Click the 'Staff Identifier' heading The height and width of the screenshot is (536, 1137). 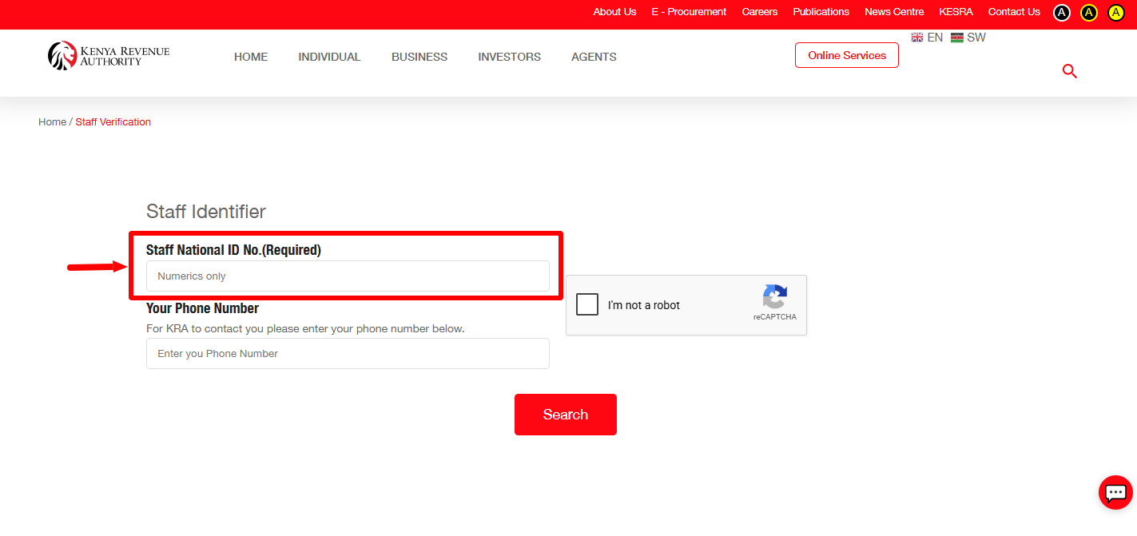pyautogui.click(x=206, y=212)
